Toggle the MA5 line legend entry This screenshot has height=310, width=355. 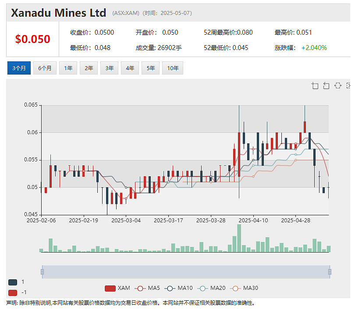[x=147, y=288]
